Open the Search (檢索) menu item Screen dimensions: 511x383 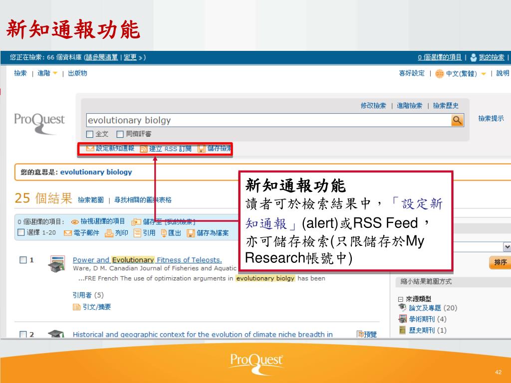pyautogui.click(x=20, y=73)
